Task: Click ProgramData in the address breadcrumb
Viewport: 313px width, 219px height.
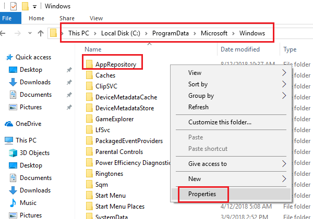Action: click(x=171, y=33)
